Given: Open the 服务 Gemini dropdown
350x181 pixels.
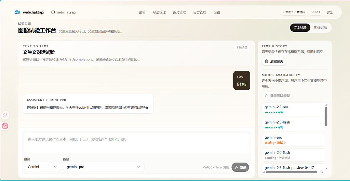Looking at the screenshot, I should tap(42, 167).
